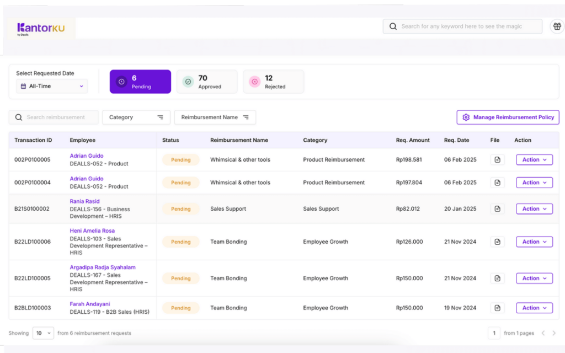
Task: Open file icon for transaction 002P0100005
Action: (x=497, y=160)
